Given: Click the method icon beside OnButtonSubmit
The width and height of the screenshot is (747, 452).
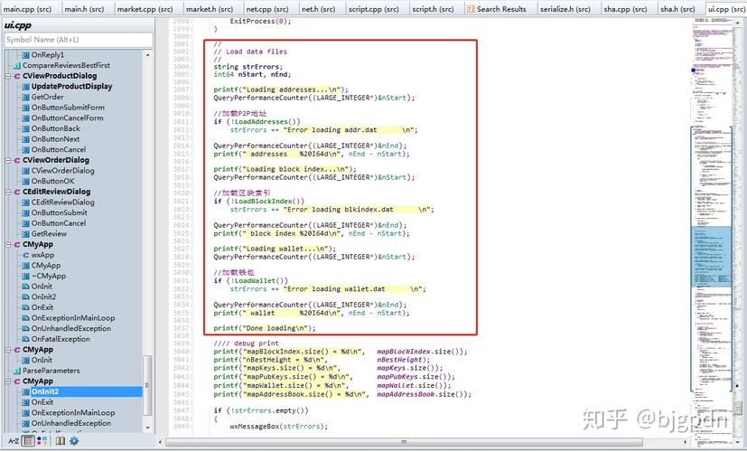Looking at the screenshot, I should [25, 212].
